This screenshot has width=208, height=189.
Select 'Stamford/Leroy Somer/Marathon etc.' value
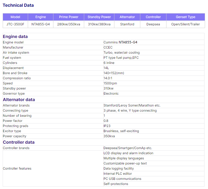click(132, 105)
